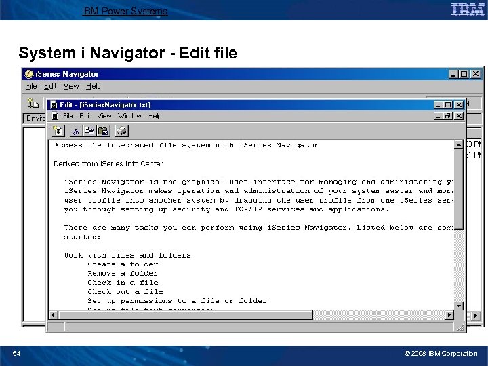488x366 pixels.
Task: Click text 'Derived from iSeries Info Center'
Action: coord(108,164)
